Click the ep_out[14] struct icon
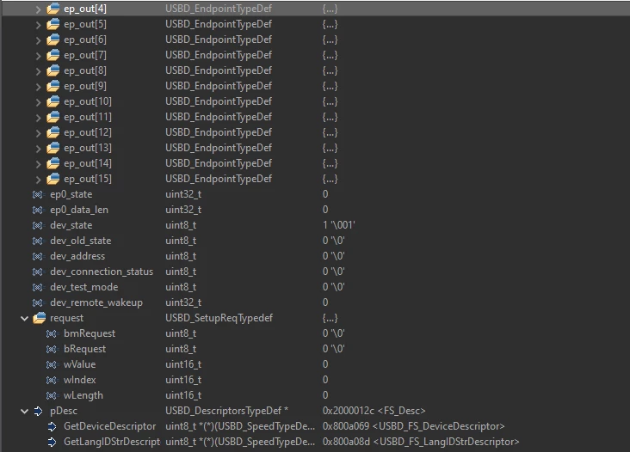The width and height of the screenshot is (630, 452). pos(53,163)
